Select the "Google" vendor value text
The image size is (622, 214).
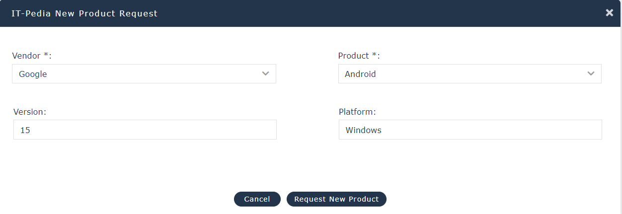[x=33, y=74]
